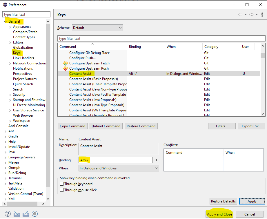Select Link Handlers preference page
267x219 pixels.
pos(23,58)
